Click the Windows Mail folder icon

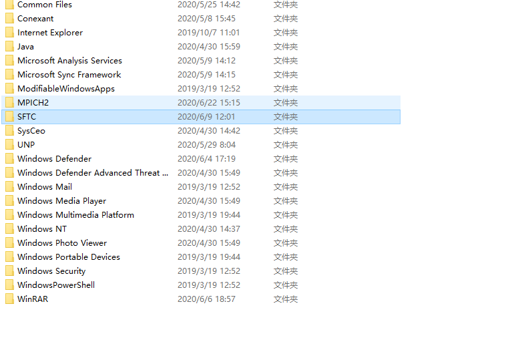[10, 186]
